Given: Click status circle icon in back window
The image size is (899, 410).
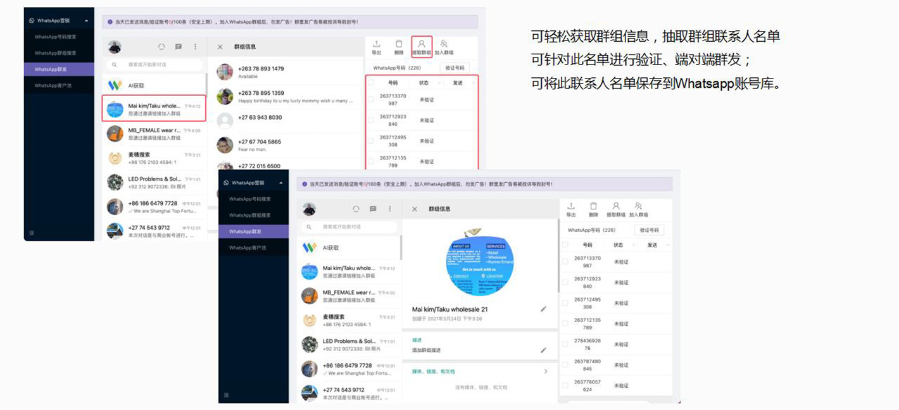Looking at the screenshot, I should point(161,47).
